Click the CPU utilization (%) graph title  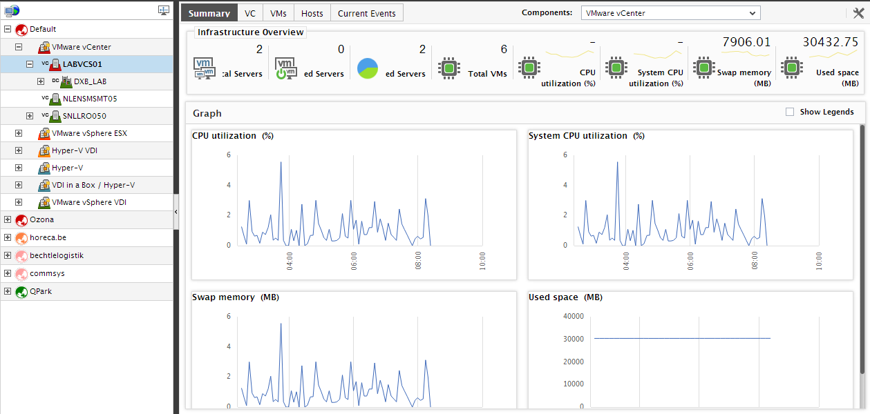tap(233, 136)
